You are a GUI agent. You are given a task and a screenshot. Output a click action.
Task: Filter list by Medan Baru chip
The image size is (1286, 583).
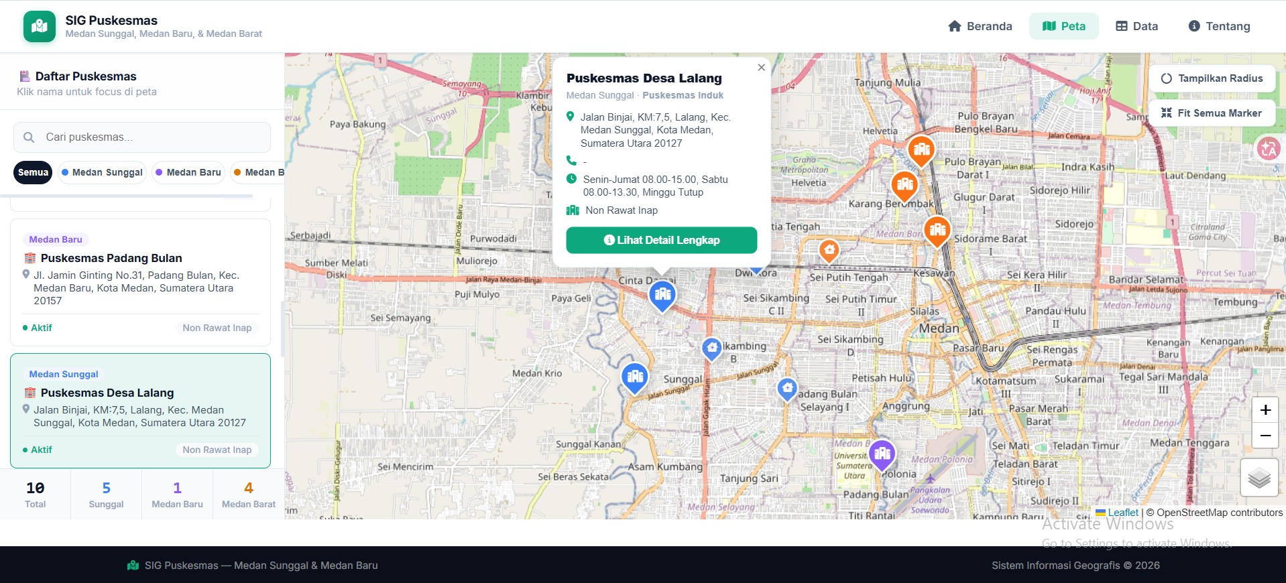coord(188,172)
